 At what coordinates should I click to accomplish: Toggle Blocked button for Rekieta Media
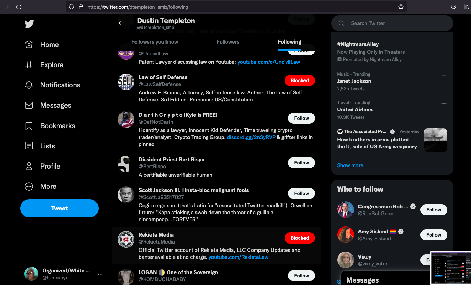(x=299, y=238)
